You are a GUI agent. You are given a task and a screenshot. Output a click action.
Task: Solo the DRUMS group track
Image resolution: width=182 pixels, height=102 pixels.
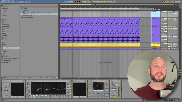174,12
